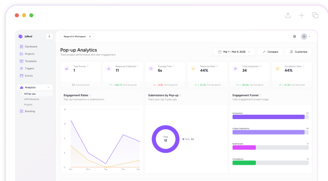328x181 pixels.
Task: Click the Pop-up Analytics heading
Action: (78, 50)
